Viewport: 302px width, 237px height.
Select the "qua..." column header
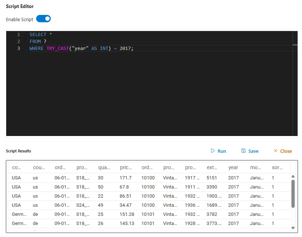point(104,168)
